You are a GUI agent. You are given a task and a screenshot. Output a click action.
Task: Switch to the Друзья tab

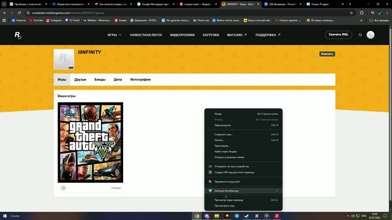pos(80,79)
